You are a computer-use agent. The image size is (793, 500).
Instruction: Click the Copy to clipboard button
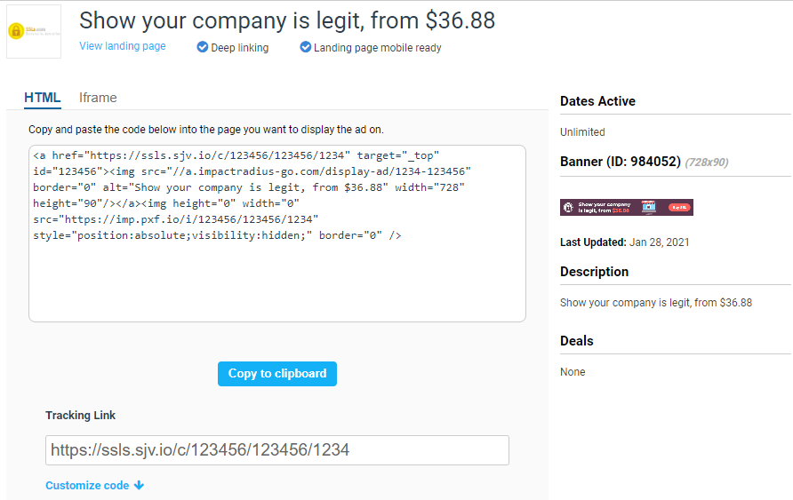point(277,374)
